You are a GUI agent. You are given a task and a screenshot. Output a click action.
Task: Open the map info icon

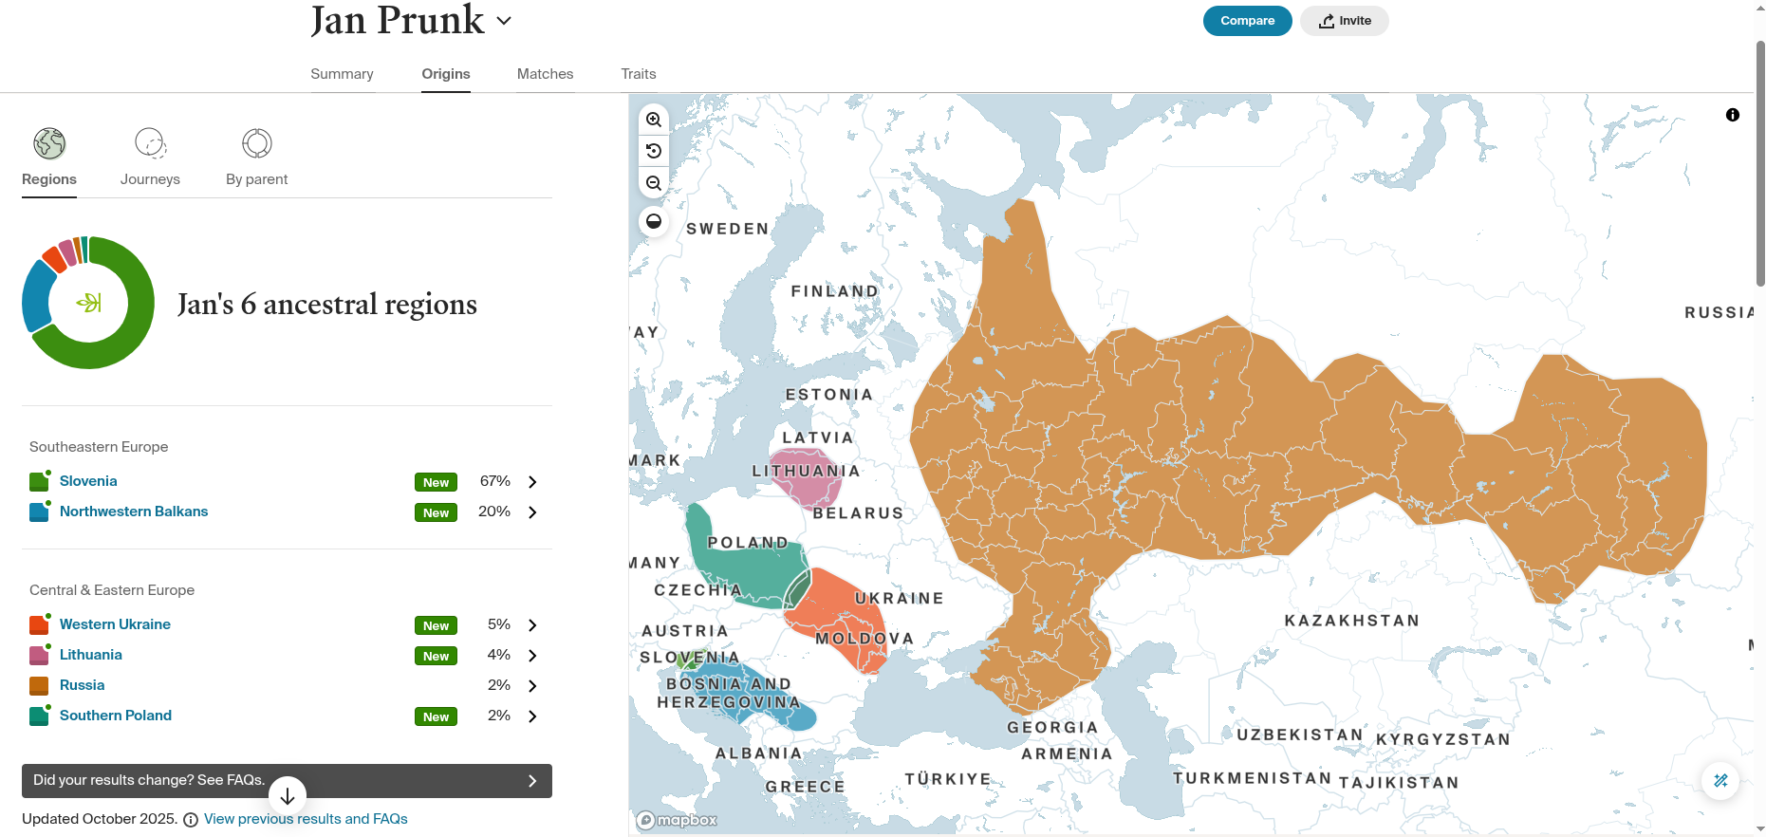tap(1732, 115)
